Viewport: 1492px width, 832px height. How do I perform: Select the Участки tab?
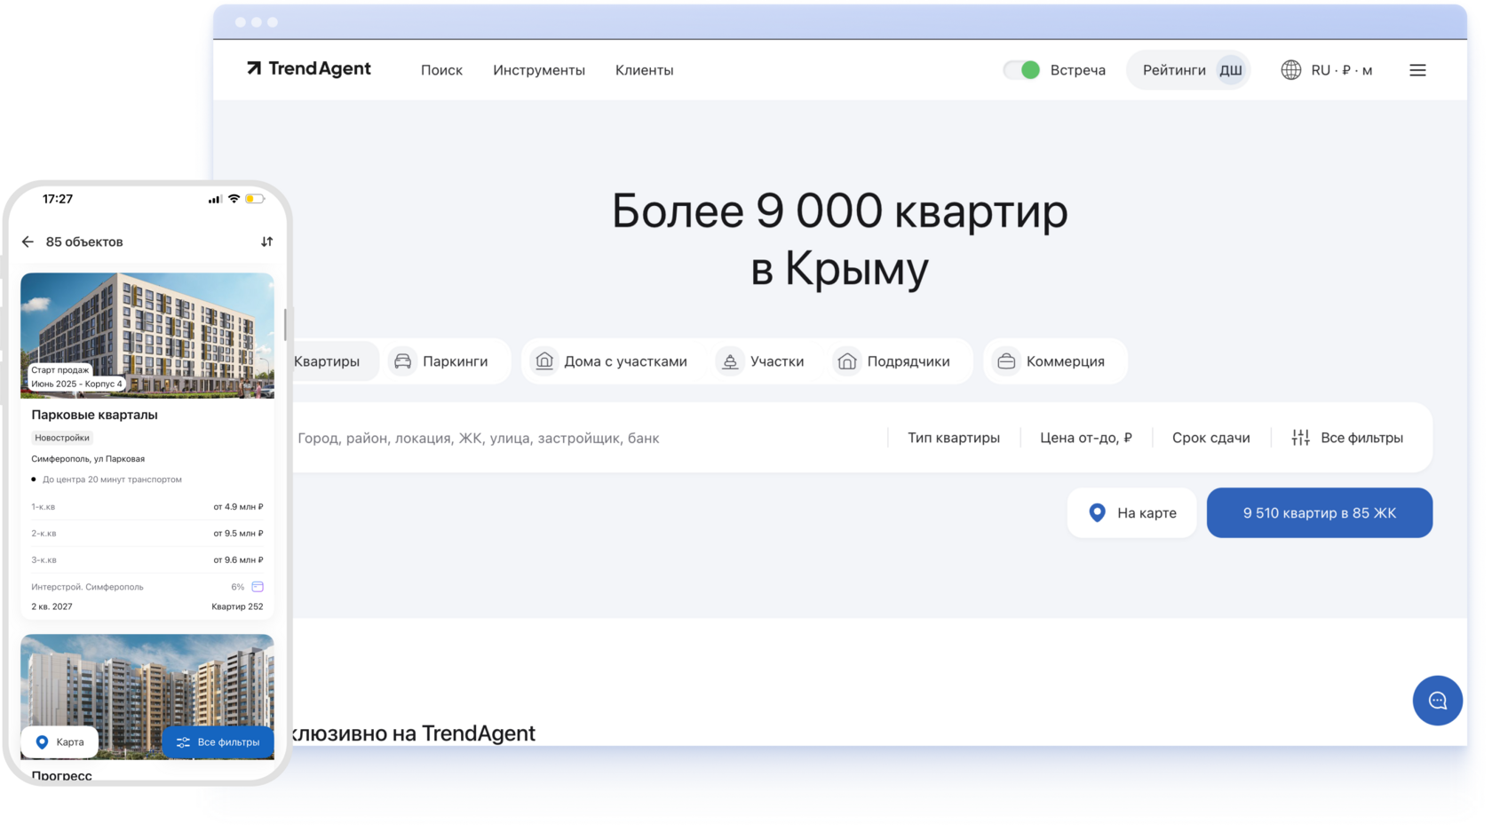[x=762, y=361]
